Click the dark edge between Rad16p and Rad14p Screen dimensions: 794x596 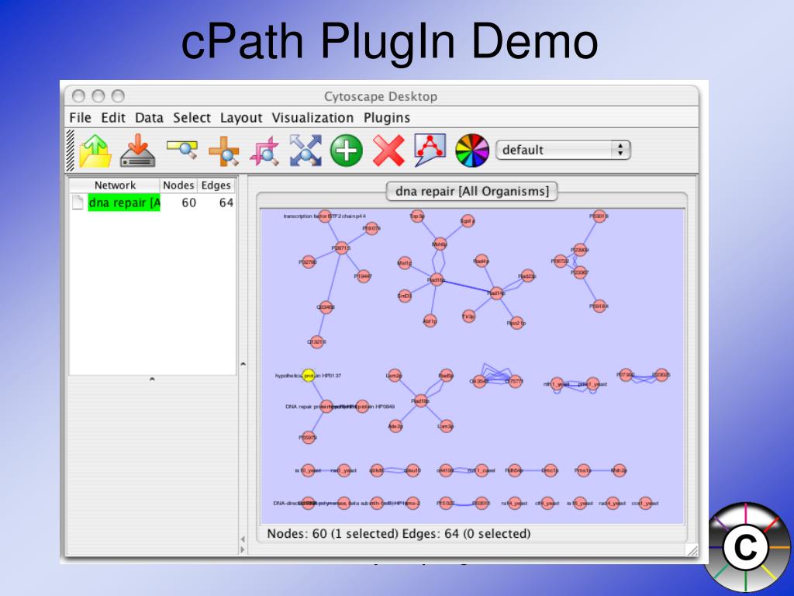466,286
